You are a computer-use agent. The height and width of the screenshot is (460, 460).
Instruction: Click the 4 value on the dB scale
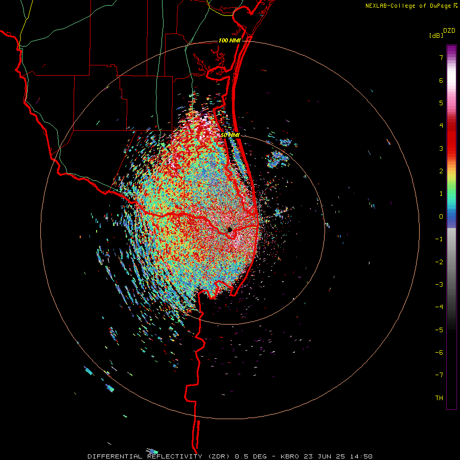click(441, 126)
